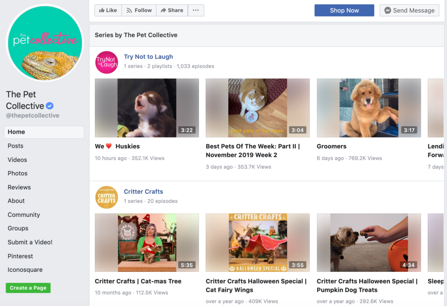Open the more options ellipsis menu
The height and width of the screenshot is (306, 447).
coord(196,10)
